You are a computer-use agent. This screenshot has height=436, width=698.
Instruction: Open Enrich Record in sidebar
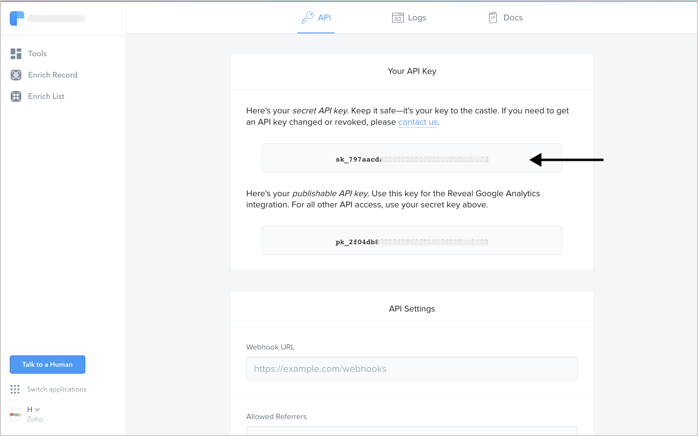[52, 75]
